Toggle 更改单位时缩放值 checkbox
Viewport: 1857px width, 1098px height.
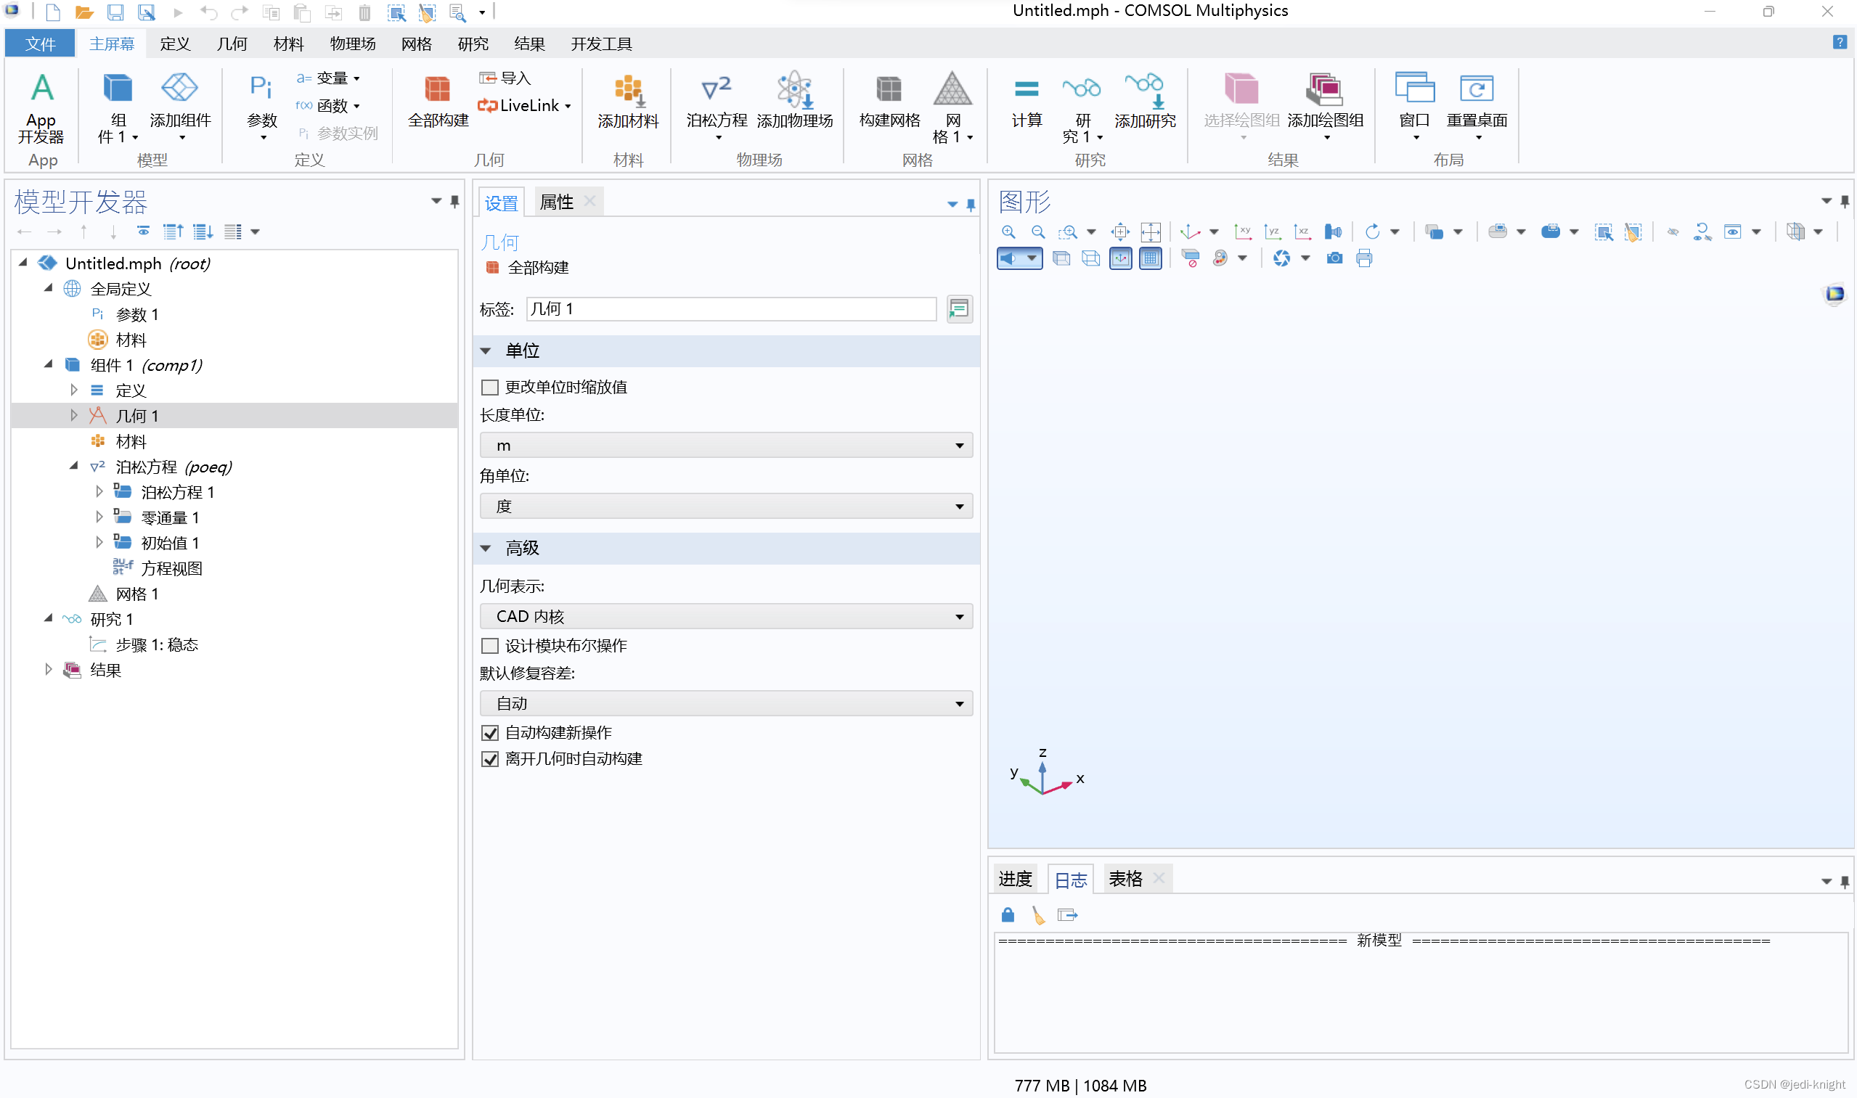coord(490,388)
